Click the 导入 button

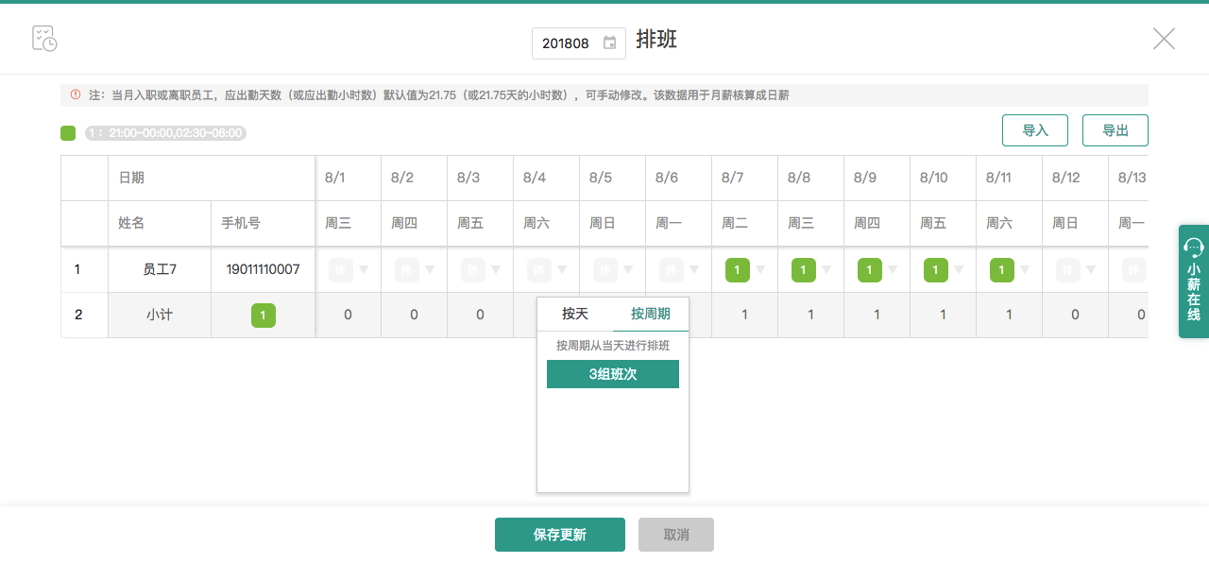coord(1035,130)
